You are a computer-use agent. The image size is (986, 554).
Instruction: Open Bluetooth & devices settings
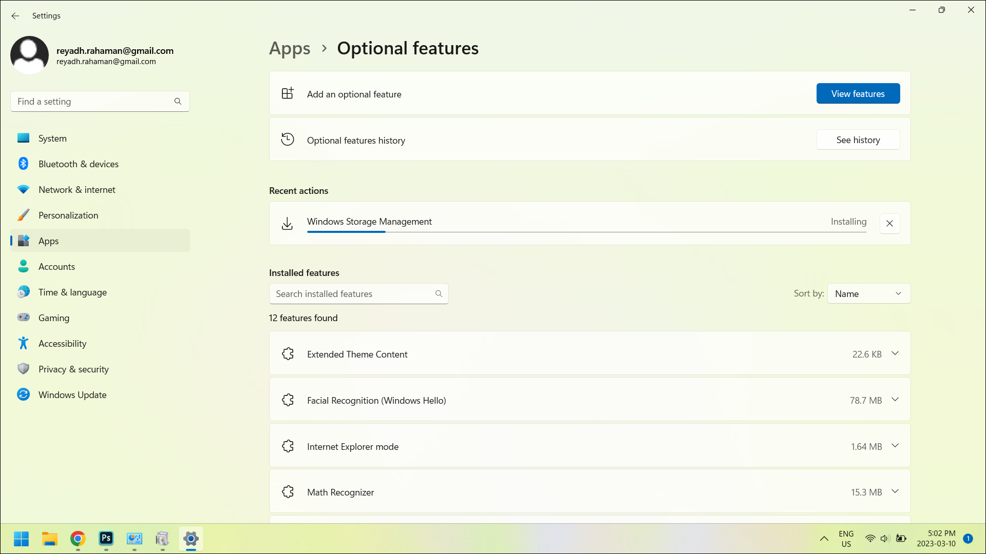79,163
